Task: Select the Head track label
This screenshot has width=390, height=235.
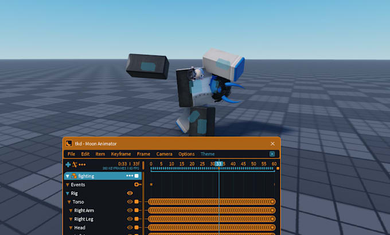Action: (80, 228)
